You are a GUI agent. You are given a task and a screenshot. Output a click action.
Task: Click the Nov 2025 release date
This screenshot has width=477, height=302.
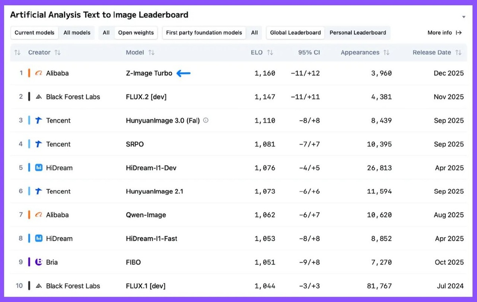tap(449, 97)
